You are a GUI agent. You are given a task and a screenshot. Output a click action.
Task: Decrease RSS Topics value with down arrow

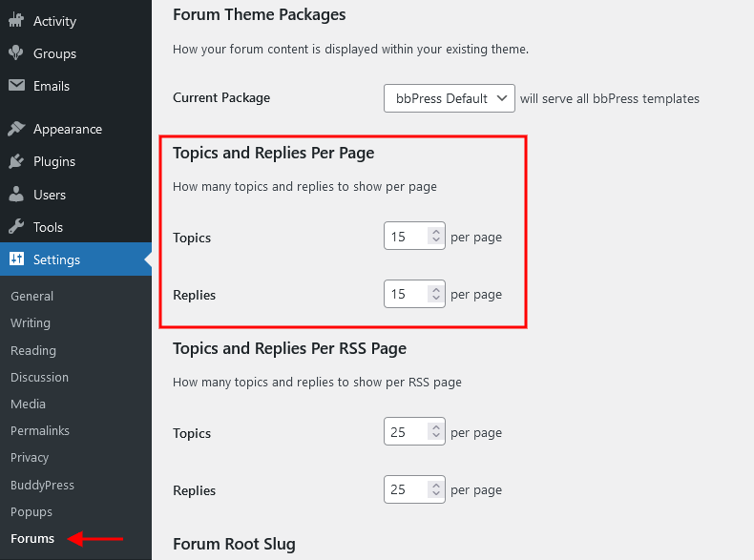coord(435,435)
